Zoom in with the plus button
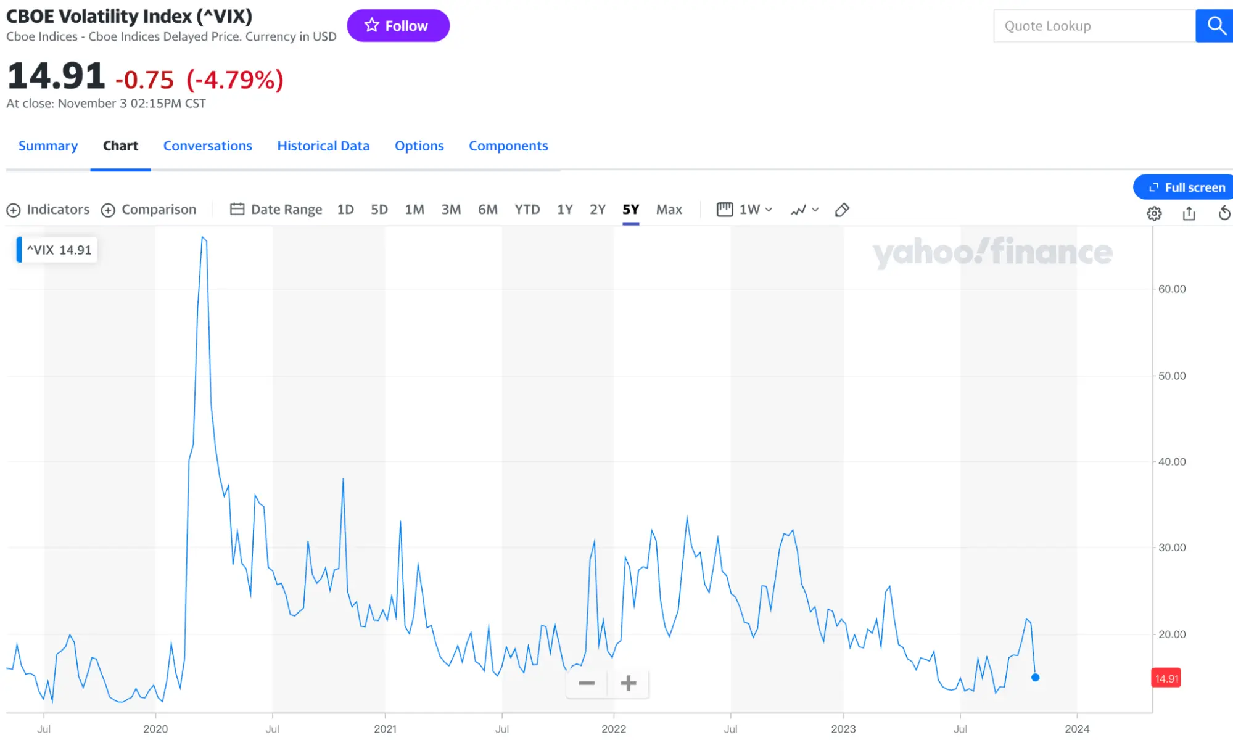1233x743 pixels. pyautogui.click(x=628, y=683)
